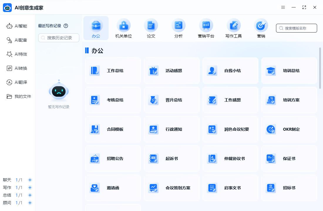Open the 写作工具 category
The height and width of the screenshot is (211, 323).
click(x=233, y=28)
